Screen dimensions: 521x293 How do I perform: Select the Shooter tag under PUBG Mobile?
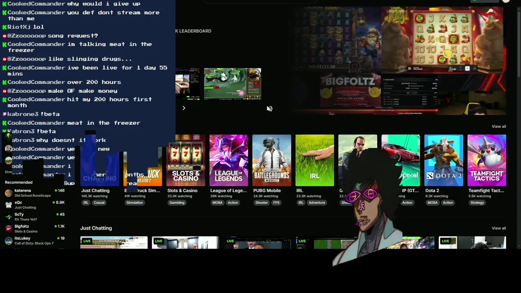pos(262,203)
